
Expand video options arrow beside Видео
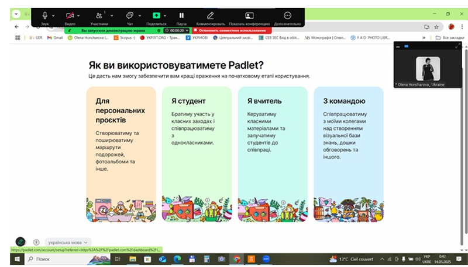(78, 16)
